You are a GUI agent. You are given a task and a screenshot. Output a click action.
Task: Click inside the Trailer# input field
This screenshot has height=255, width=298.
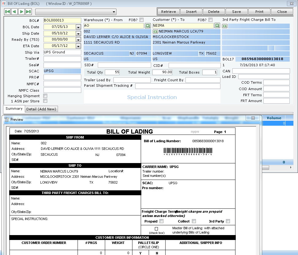pyautogui.click(x=62, y=59)
